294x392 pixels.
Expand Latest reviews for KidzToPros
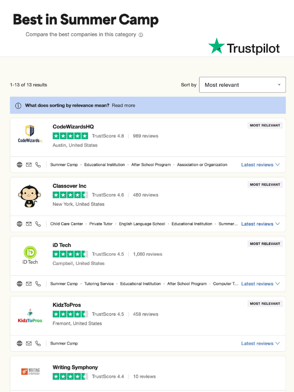point(260,343)
